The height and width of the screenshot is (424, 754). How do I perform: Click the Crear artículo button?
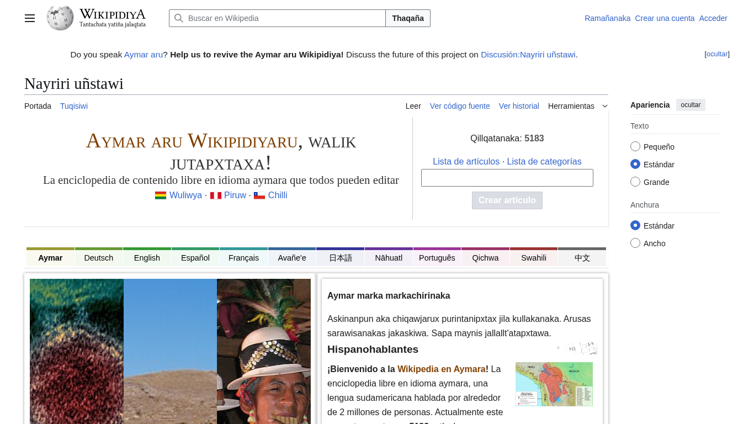[x=507, y=200]
